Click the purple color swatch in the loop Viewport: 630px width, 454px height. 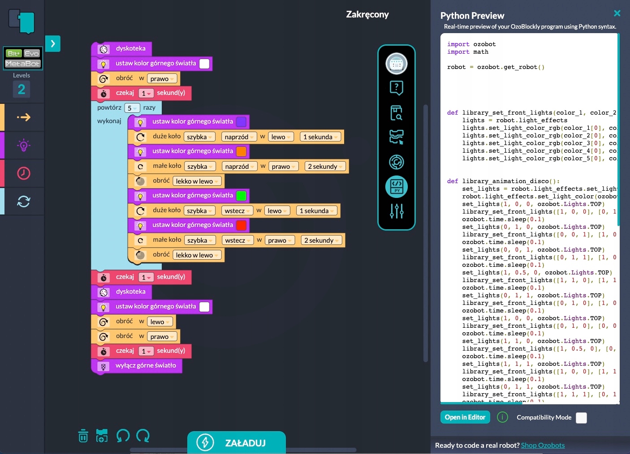click(241, 122)
